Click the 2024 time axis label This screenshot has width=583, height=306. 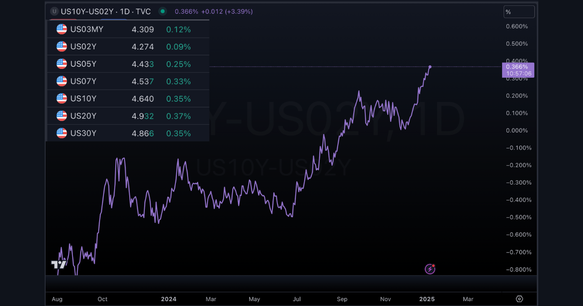[x=169, y=299]
